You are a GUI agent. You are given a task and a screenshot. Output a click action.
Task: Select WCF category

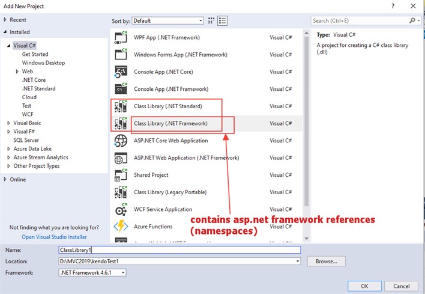[28, 114]
